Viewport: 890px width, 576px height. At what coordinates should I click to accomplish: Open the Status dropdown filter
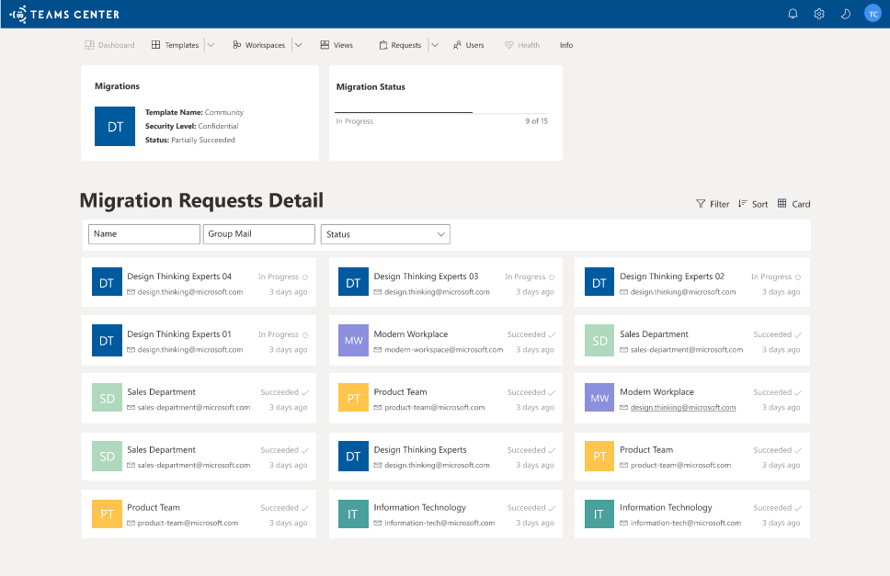[x=384, y=234]
